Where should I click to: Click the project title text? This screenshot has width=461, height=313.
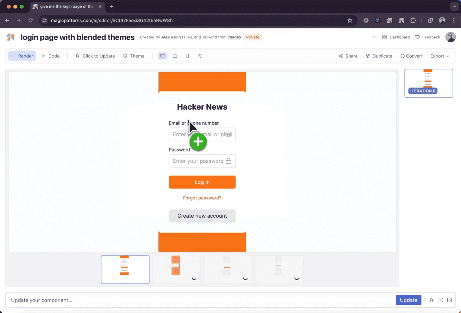tap(78, 37)
